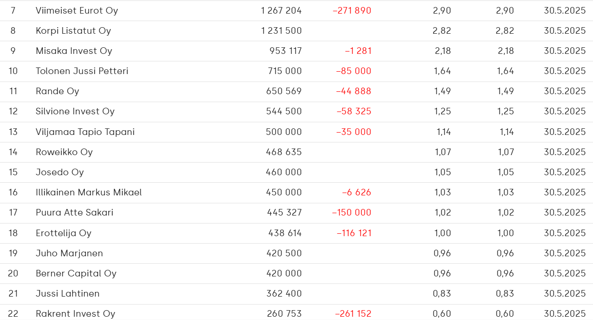Select Misaka Invest Oy shareholder name
The width and height of the screenshot is (593, 320).
coord(74,51)
